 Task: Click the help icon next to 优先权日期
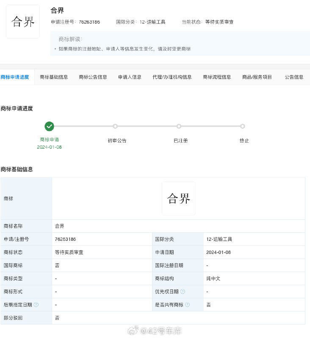(x=183, y=292)
